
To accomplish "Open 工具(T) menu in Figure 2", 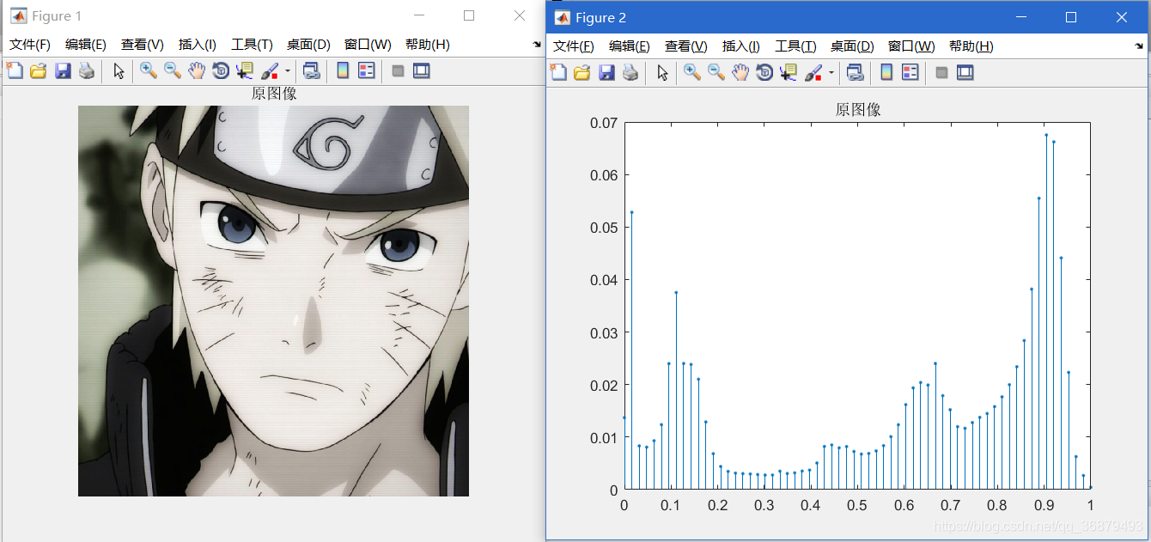I will [795, 46].
